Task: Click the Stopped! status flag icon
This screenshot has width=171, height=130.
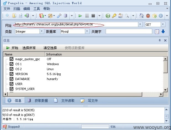Action: click(x=5, y=127)
